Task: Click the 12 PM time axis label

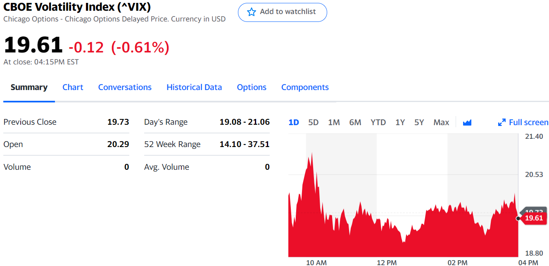Action: tap(387, 262)
